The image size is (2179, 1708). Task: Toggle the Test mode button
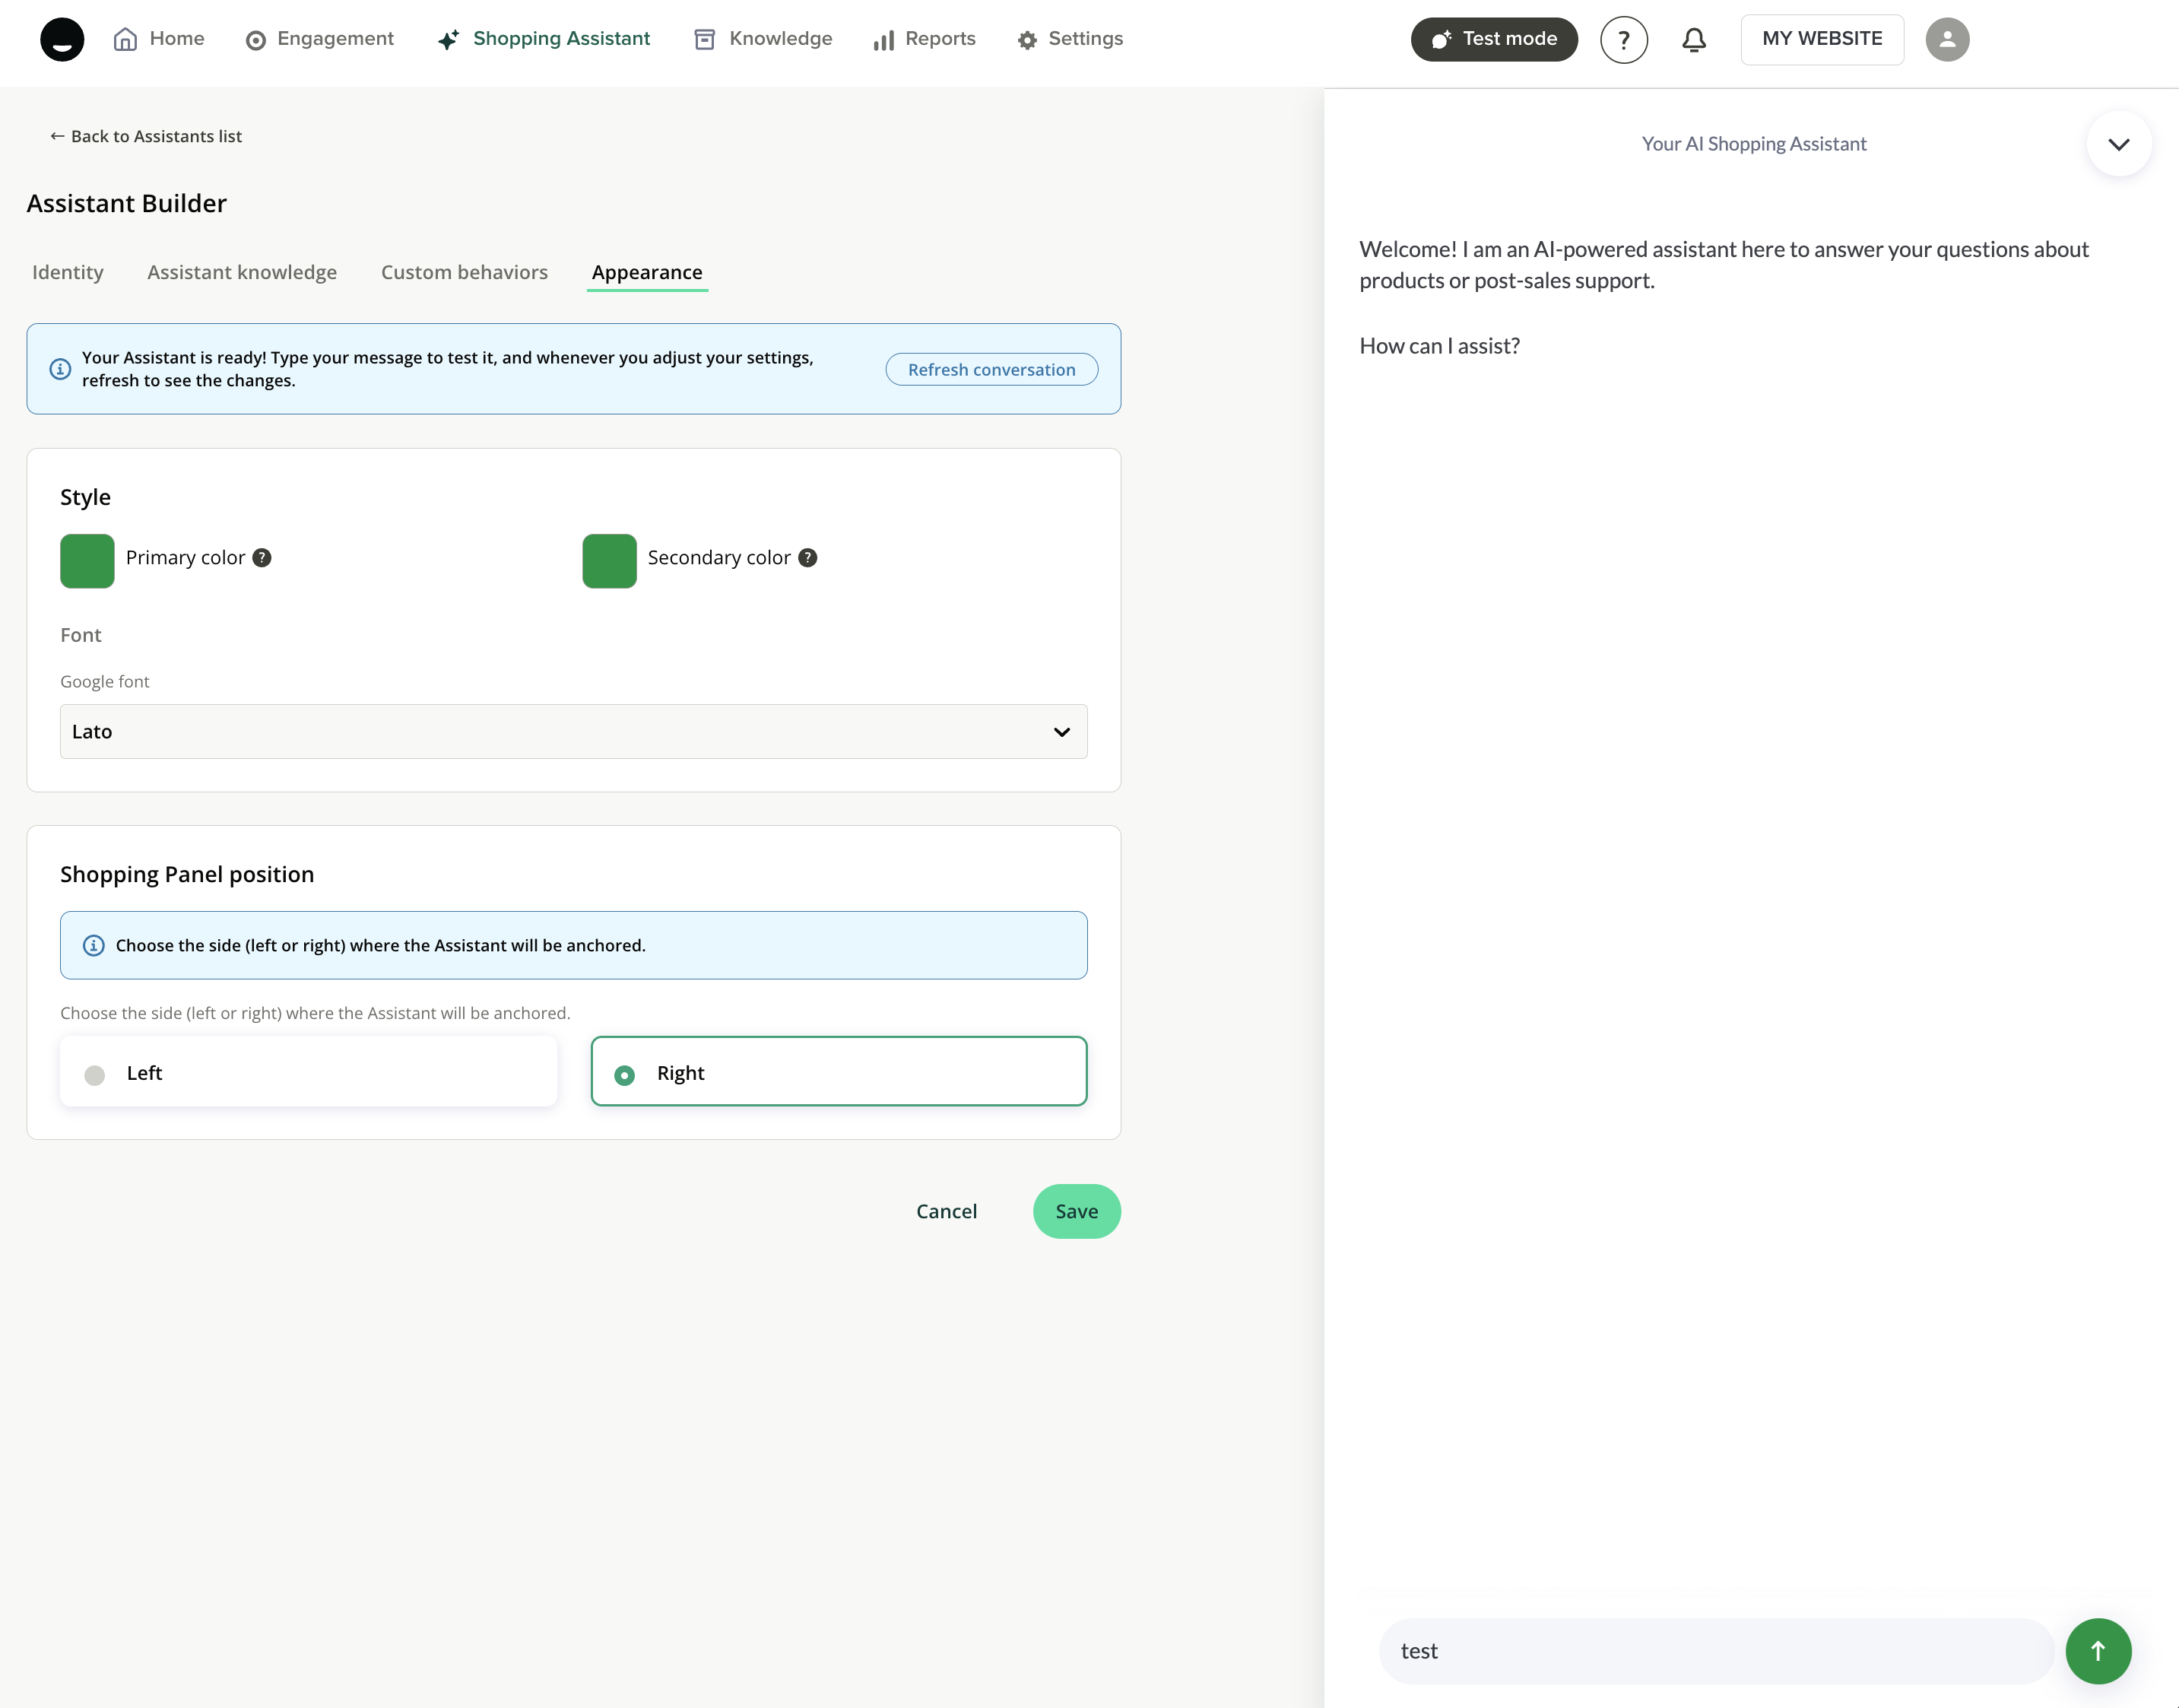pyautogui.click(x=1494, y=40)
